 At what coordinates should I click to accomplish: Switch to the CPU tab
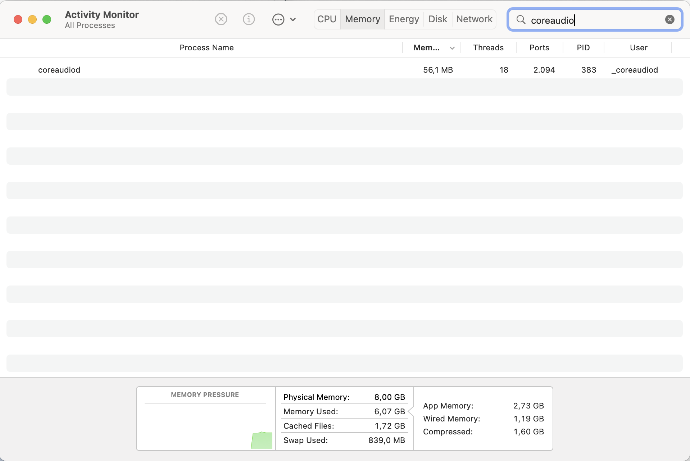tap(327, 19)
